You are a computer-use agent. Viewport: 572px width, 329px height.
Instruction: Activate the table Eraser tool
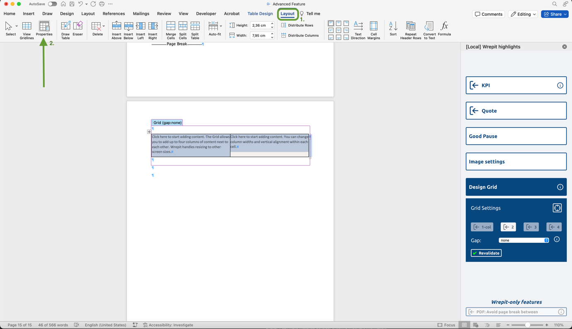coord(78,29)
